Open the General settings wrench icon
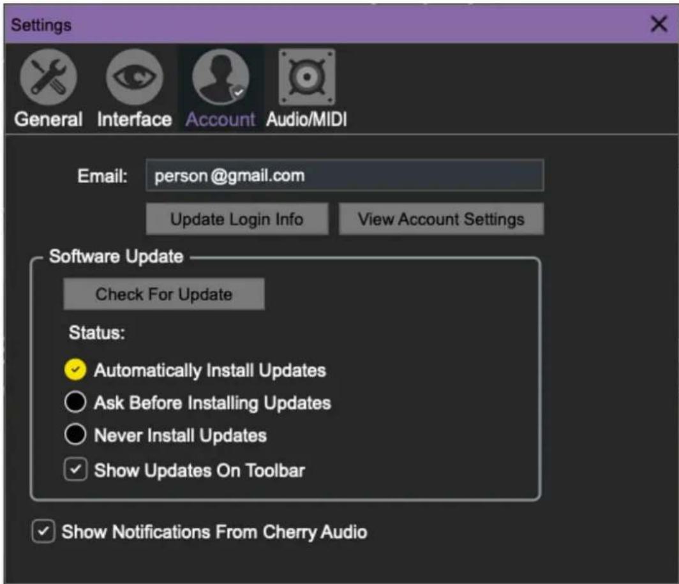The width and height of the screenshot is (679, 584). 48,77
